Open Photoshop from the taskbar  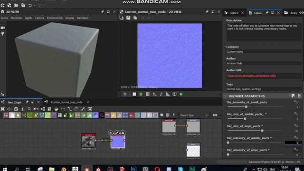click(133, 169)
